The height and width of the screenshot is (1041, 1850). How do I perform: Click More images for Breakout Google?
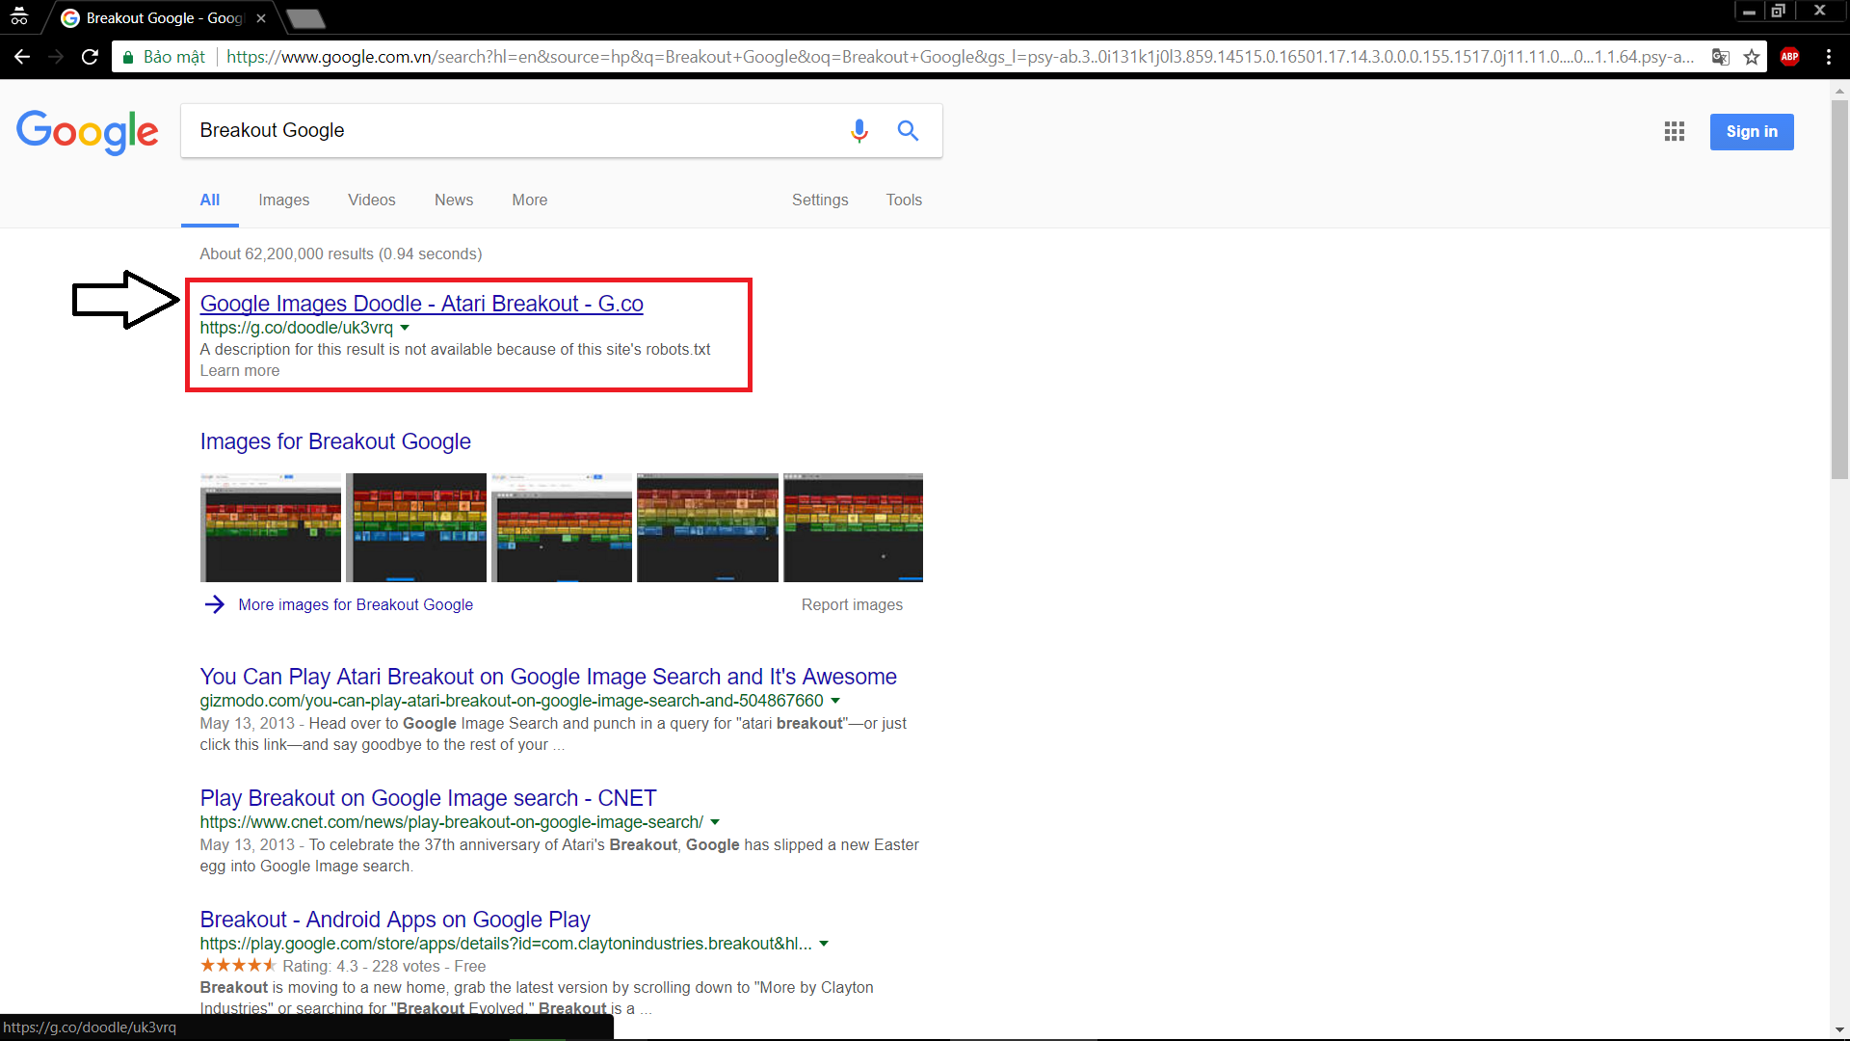(x=355, y=604)
